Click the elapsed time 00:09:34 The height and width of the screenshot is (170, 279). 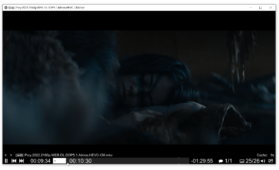coord(40,161)
